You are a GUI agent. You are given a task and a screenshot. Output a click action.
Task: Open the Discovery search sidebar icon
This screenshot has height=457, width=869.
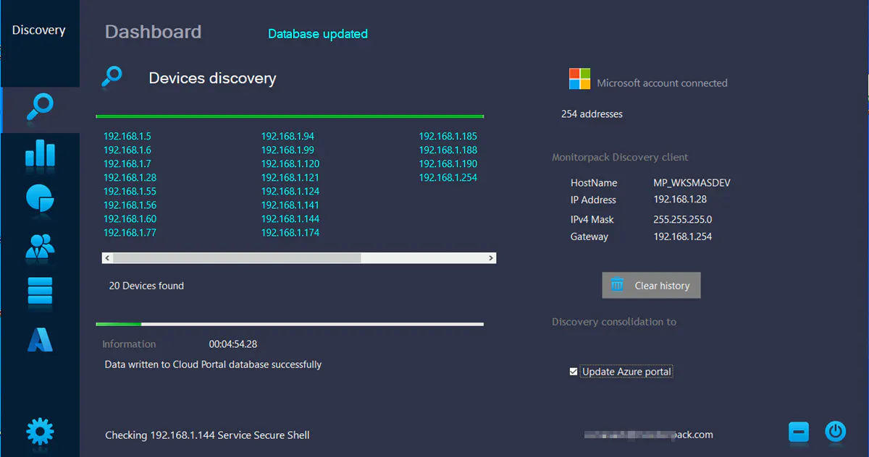click(x=40, y=109)
